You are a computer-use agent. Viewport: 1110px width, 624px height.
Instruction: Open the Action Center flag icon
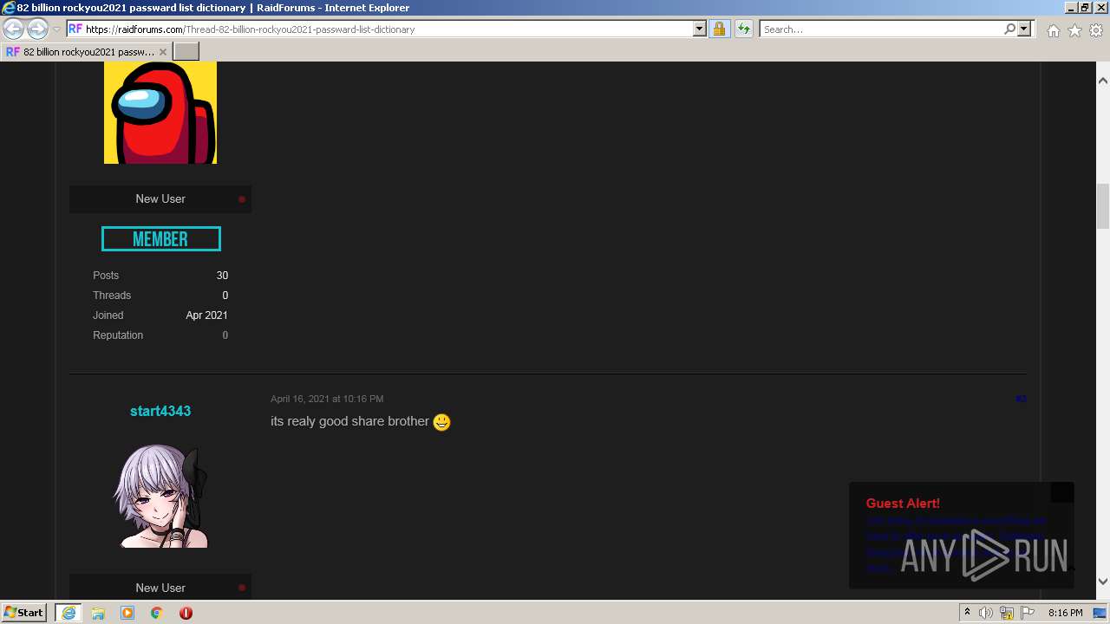(1028, 613)
